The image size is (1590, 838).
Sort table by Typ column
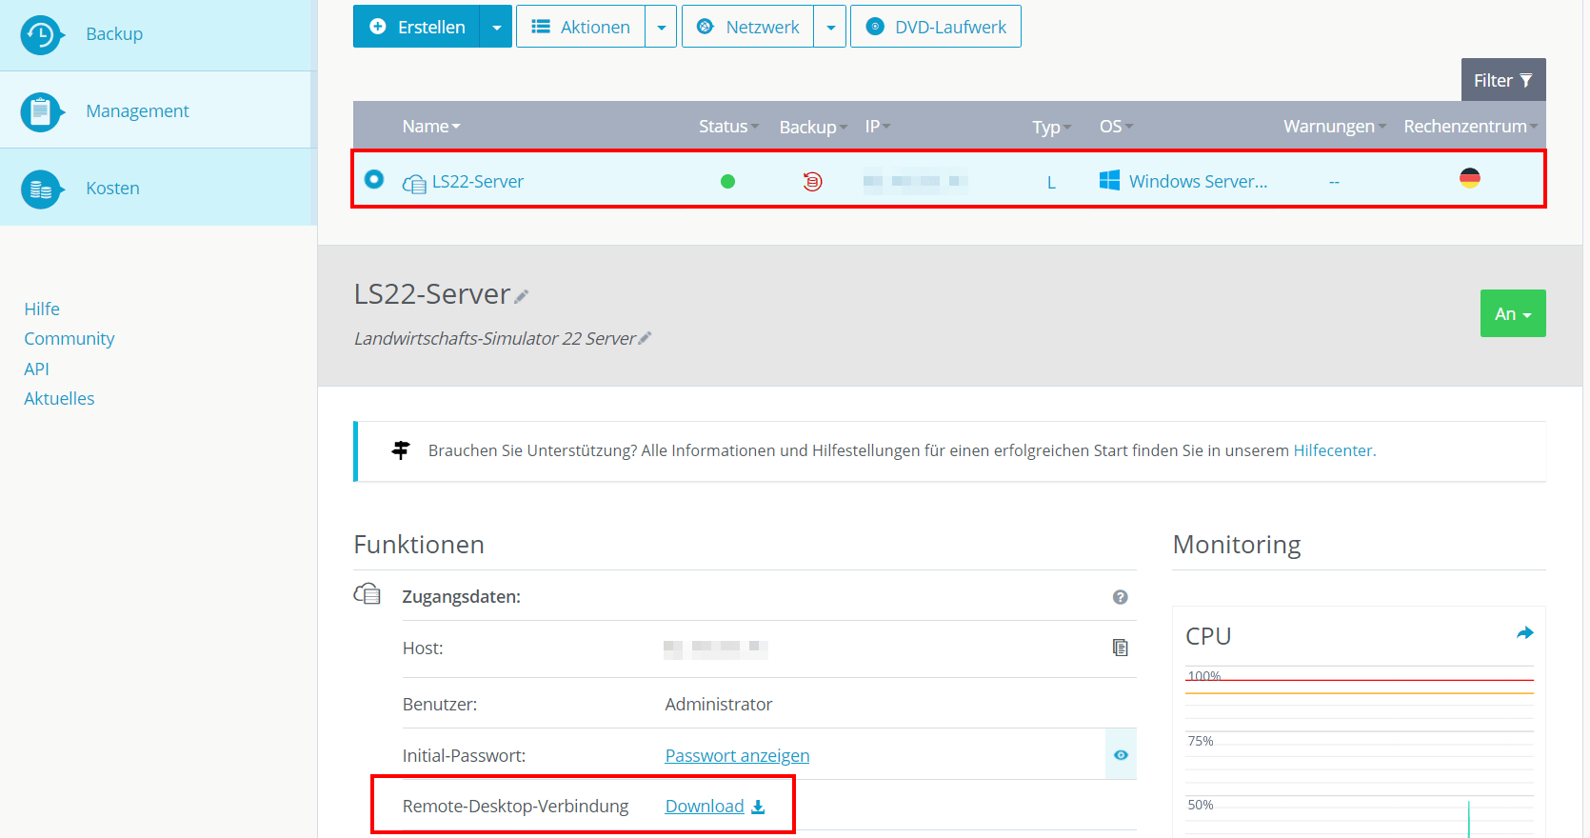coord(1052,127)
